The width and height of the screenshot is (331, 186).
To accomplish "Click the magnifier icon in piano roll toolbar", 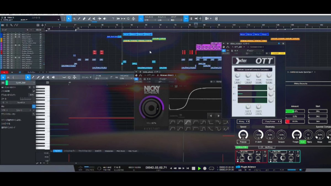I will 69,77.
